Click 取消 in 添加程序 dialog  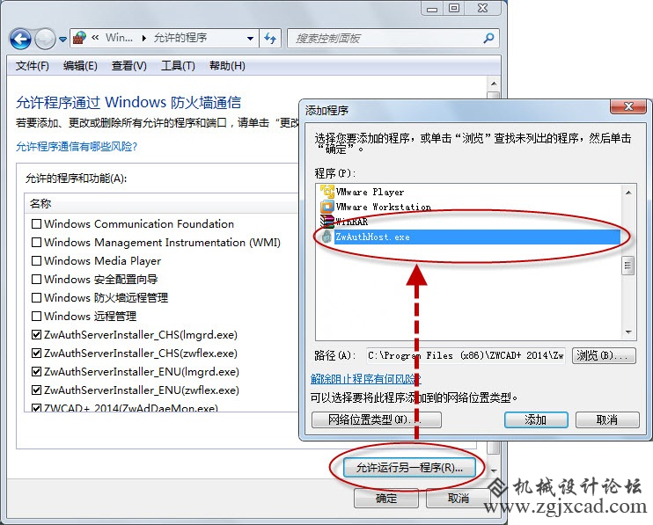607,419
